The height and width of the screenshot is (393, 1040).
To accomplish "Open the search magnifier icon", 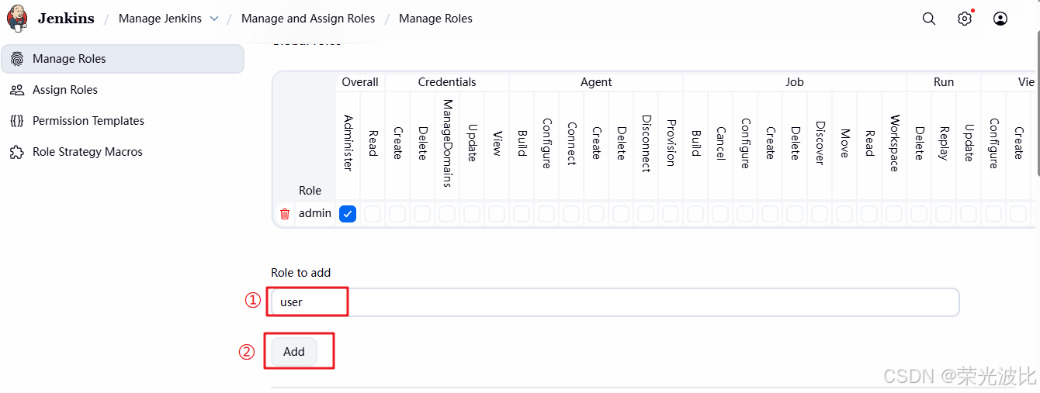I will (x=929, y=19).
